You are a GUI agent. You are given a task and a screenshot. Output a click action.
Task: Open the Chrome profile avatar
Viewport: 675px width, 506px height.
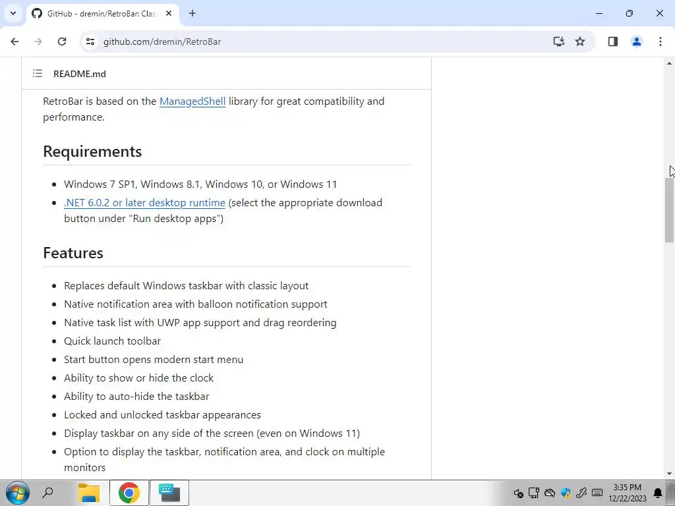click(x=637, y=42)
